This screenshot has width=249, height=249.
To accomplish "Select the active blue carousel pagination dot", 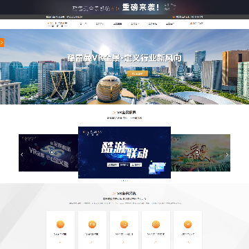I will (123, 181).
